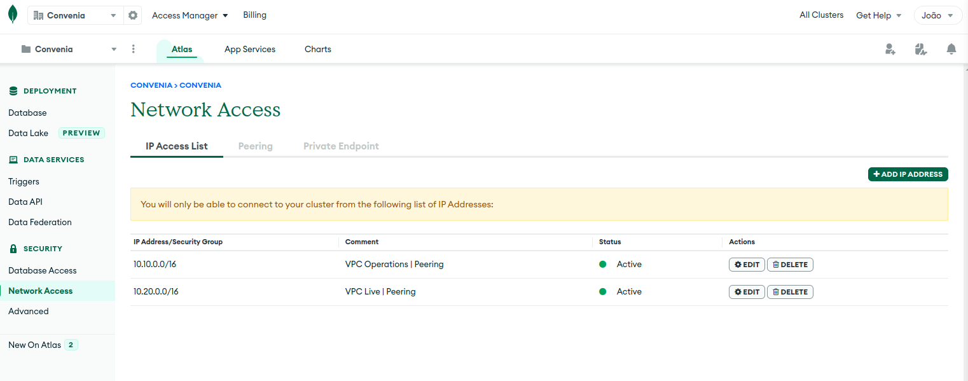Open the project activity feed icon

pyautogui.click(x=920, y=49)
